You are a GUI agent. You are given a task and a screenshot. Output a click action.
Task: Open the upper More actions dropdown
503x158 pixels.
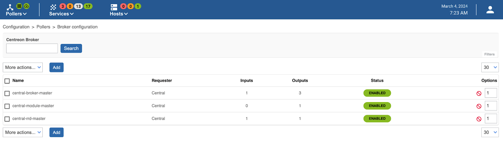pos(23,68)
